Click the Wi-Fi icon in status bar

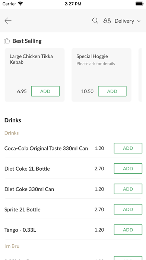pyautogui.click(x=20, y=4)
